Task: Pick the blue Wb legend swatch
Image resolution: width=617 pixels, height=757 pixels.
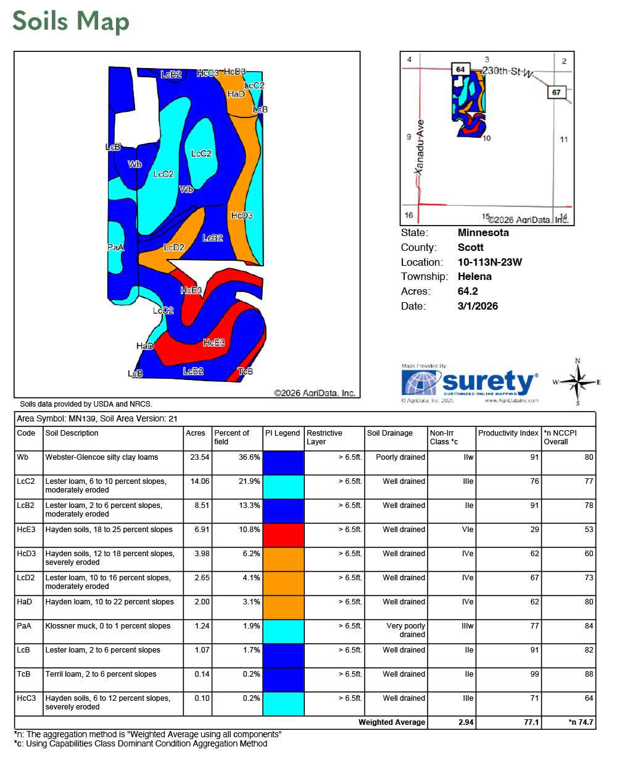Action: pos(283,462)
